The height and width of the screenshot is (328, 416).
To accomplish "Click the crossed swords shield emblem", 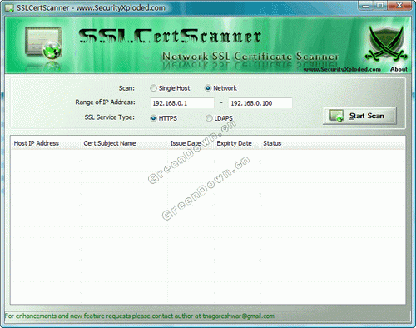I will pos(386,43).
